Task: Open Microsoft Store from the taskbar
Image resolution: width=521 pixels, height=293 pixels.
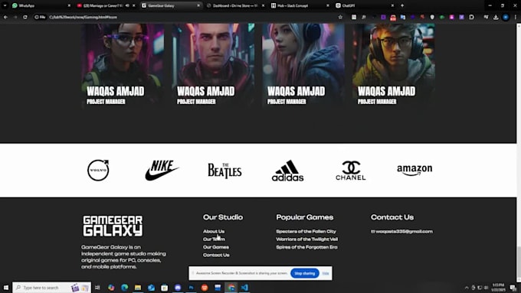Action: point(165,288)
